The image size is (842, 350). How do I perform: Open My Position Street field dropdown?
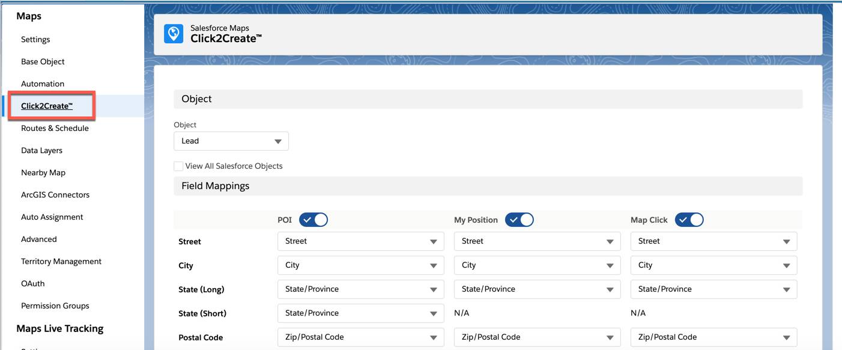pyautogui.click(x=538, y=241)
